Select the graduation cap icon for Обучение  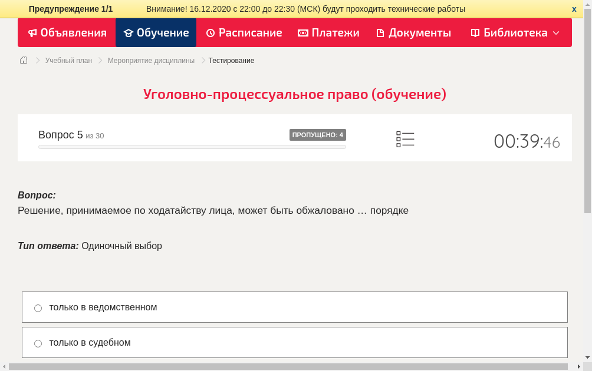129,33
